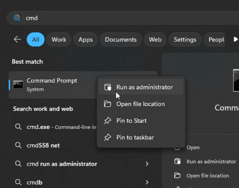Click the search icon beside cmd558 net
239x188 pixels.
pyautogui.click(x=18, y=145)
